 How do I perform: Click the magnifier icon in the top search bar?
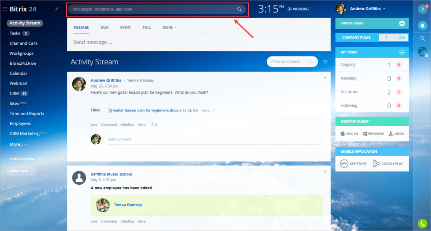click(239, 9)
